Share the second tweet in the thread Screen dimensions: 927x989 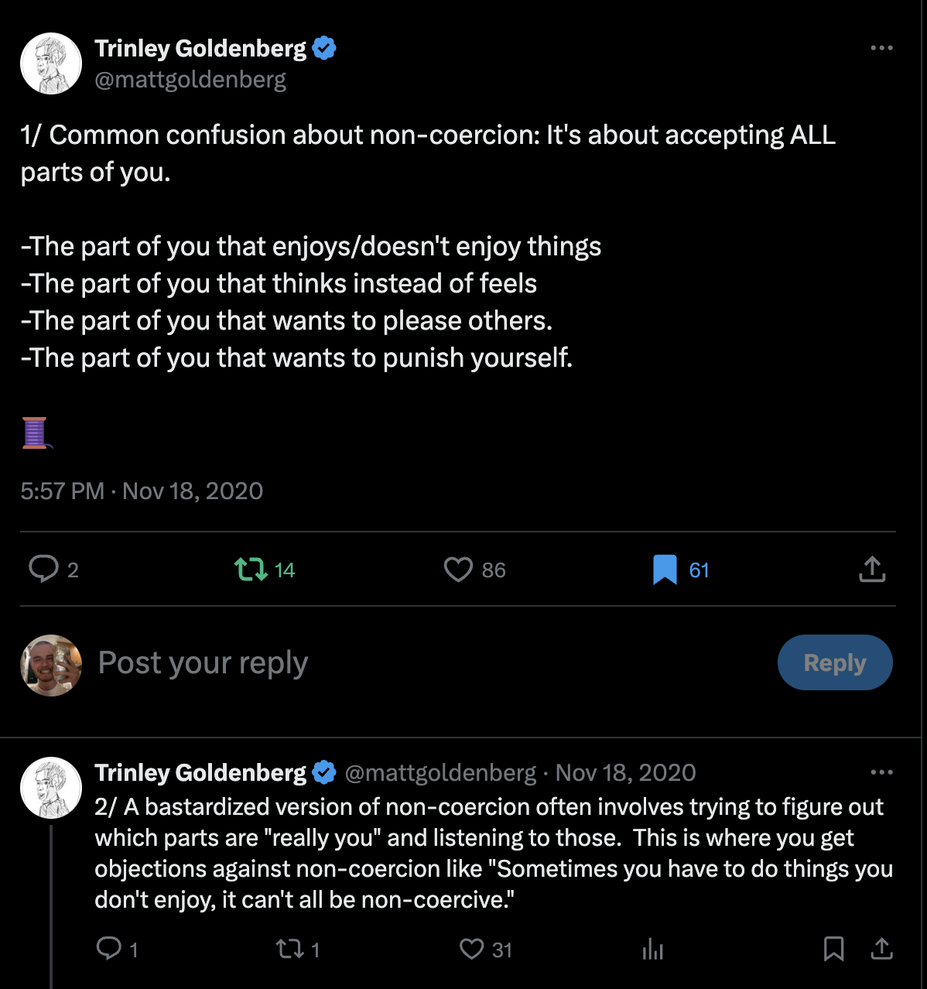click(x=881, y=949)
